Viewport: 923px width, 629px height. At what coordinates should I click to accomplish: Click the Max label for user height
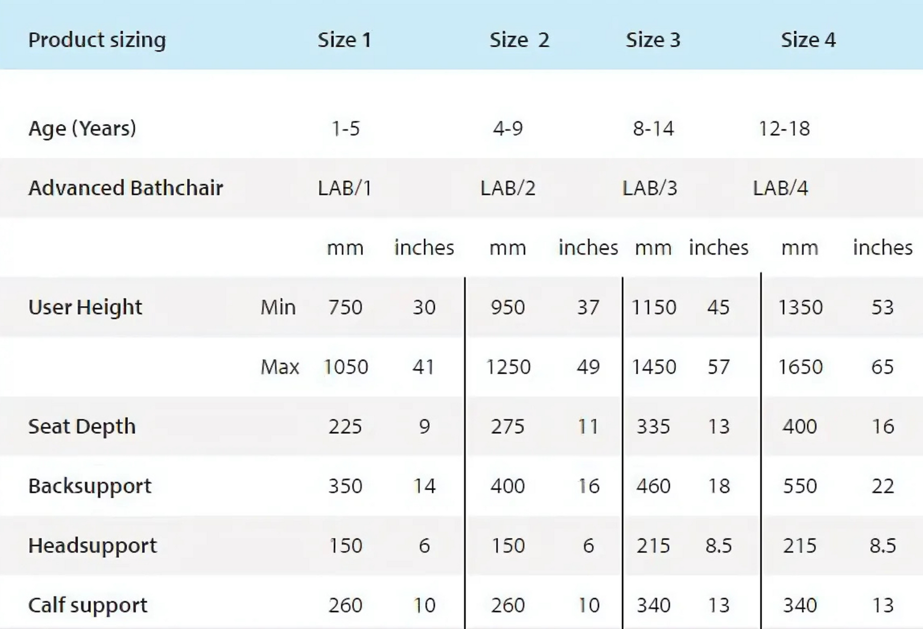point(279,367)
